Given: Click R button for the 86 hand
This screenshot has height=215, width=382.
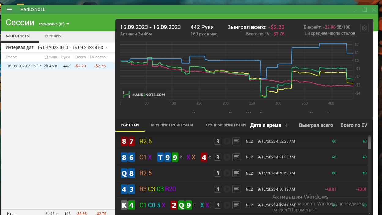Looking at the screenshot, I should coord(217,157).
